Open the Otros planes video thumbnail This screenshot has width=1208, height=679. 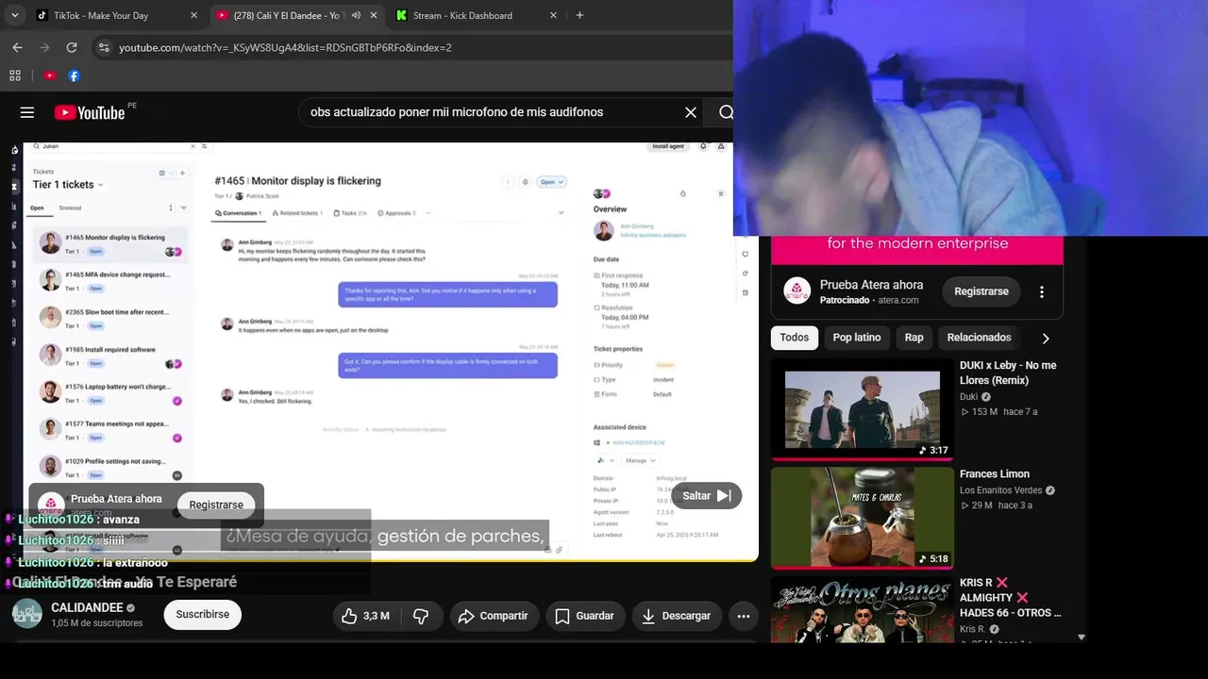[863, 609]
